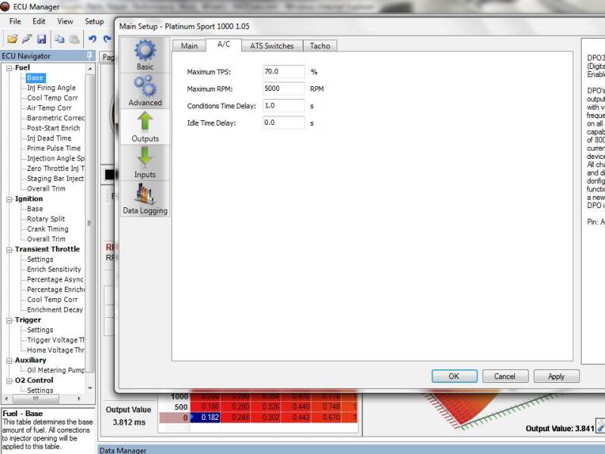Collapse the O2 Control tree node
The height and width of the screenshot is (454, 605).
tap(9, 381)
